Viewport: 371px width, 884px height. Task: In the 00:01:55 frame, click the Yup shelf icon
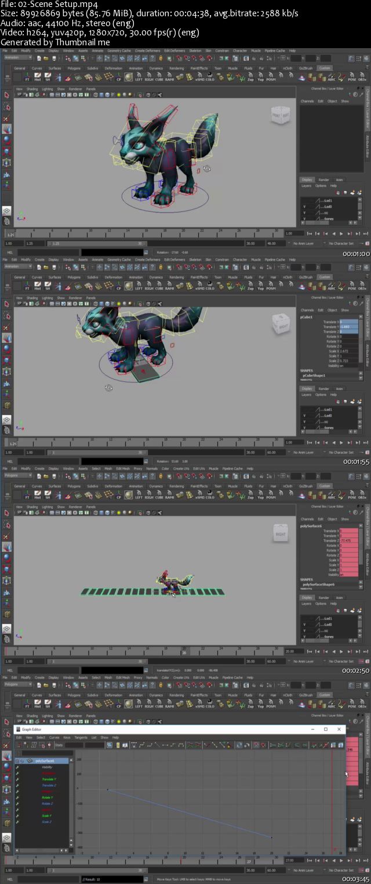[261, 286]
